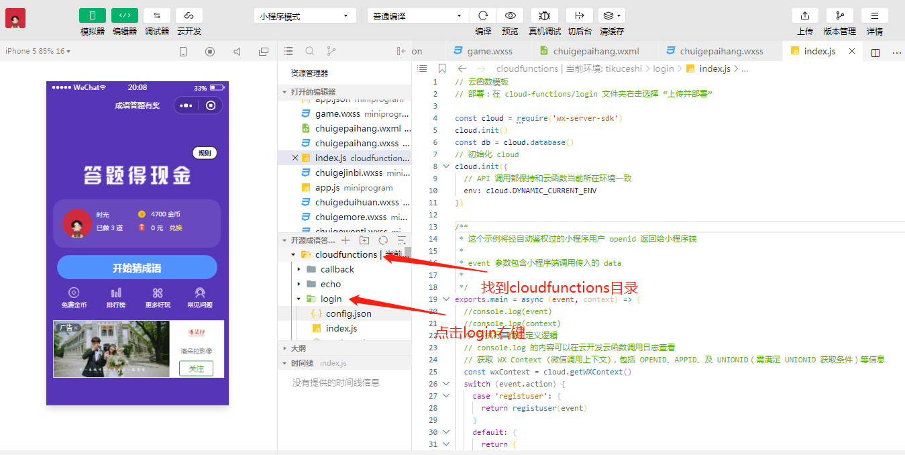Click the navigate back arrow in editor
905x455 pixels.
tap(462, 68)
